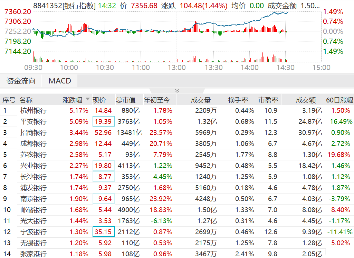Sort by 涨跌幅 descending arrow
The height and width of the screenshot is (258, 354).
click(88, 99)
